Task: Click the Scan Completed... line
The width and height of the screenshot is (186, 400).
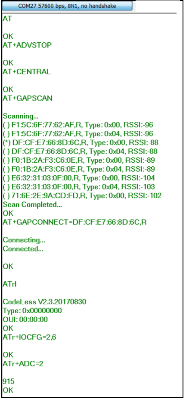Action: [32, 205]
